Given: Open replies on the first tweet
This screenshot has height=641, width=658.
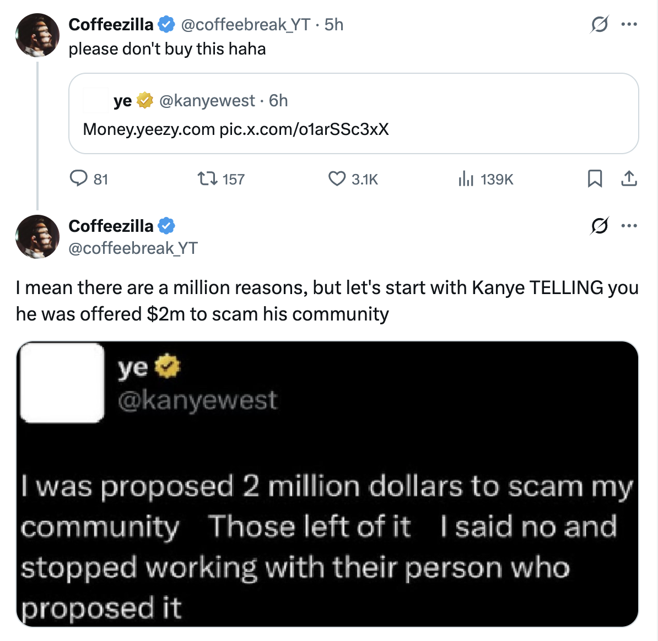Looking at the screenshot, I should tap(89, 179).
